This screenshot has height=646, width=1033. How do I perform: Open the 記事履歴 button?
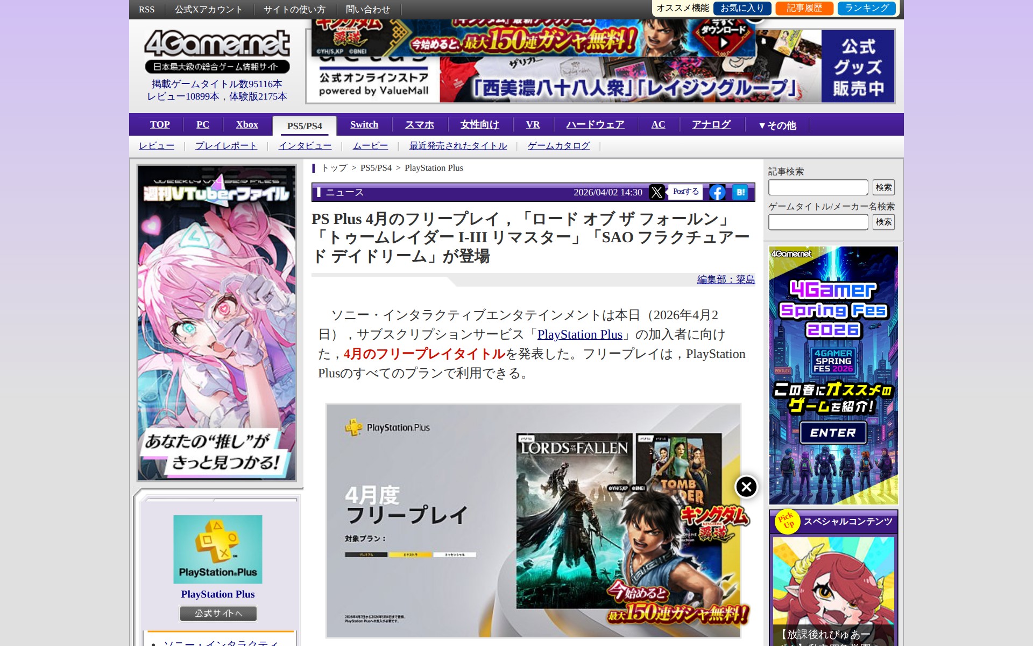pos(804,8)
